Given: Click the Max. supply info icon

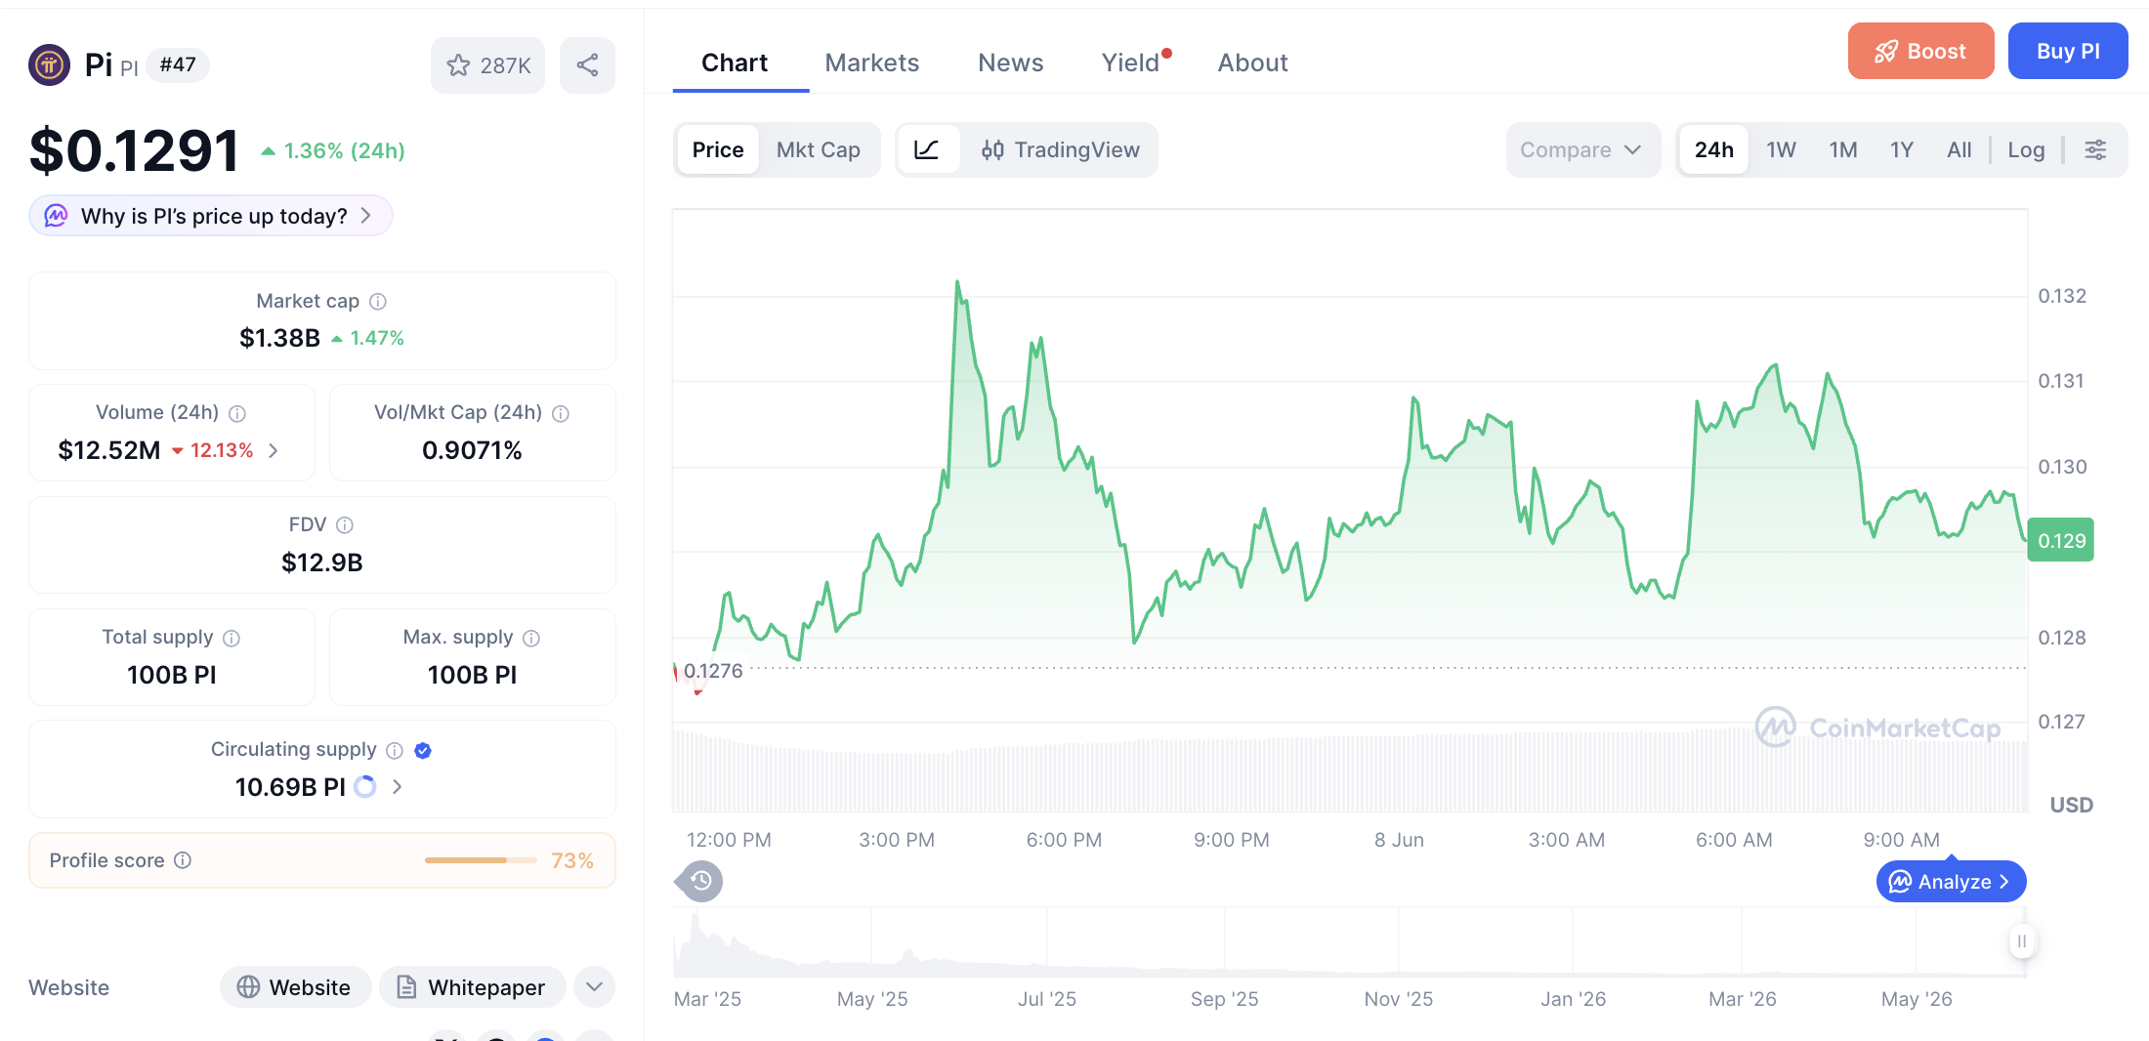Looking at the screenshot, I should 531,638.
